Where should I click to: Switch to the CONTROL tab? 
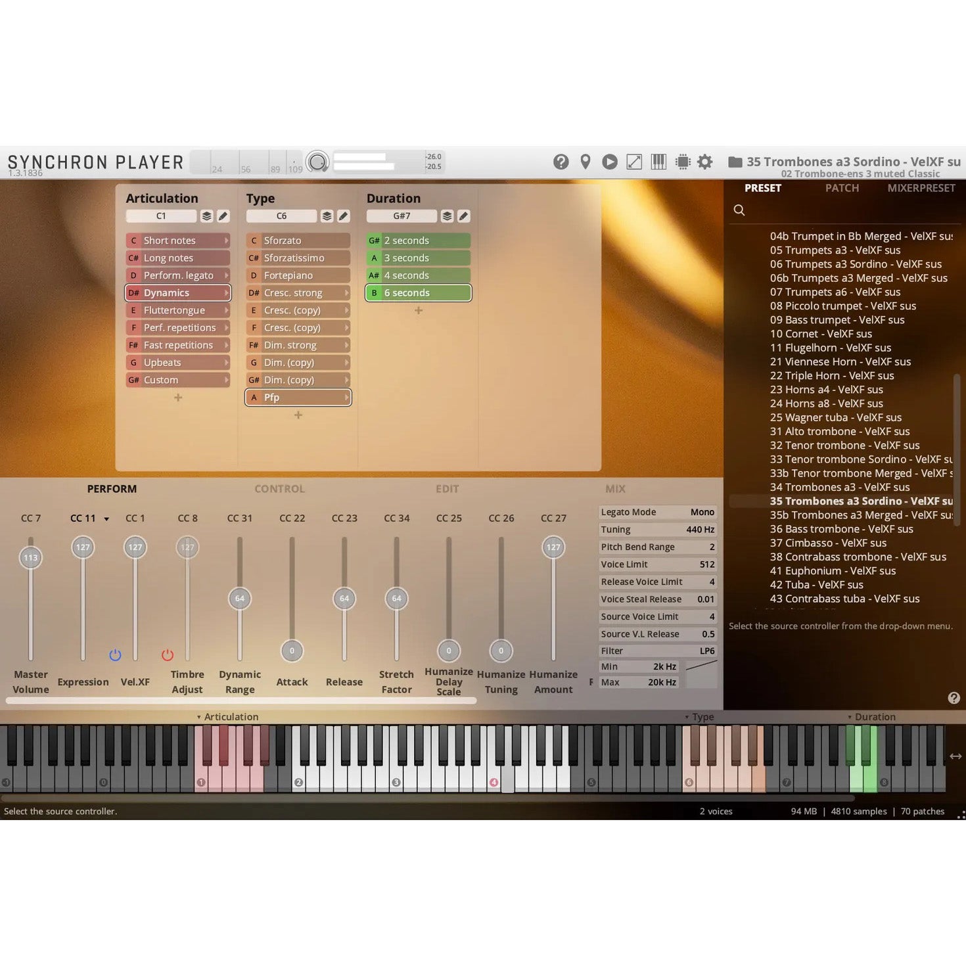(279, 489)
